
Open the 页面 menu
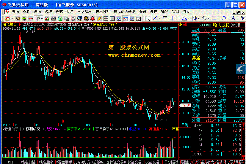click(x=15, y=12)
